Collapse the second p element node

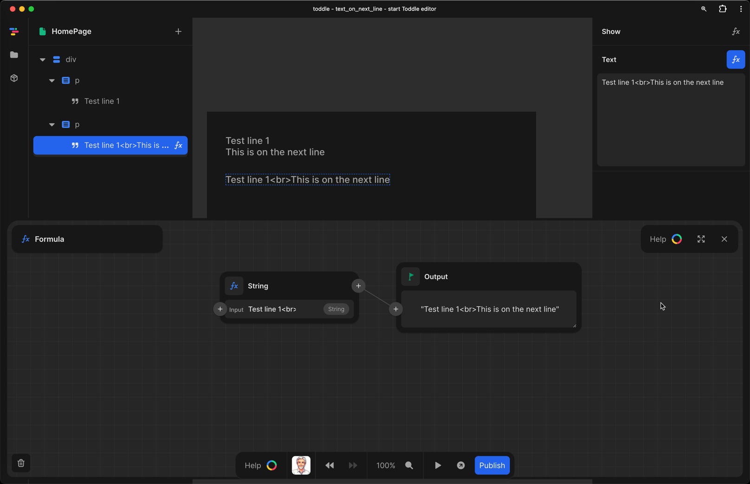[x=52, y=125]
